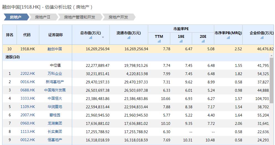Click 新鸿基地产 security name link
This screenshot has width=275, height=145.
55,82
